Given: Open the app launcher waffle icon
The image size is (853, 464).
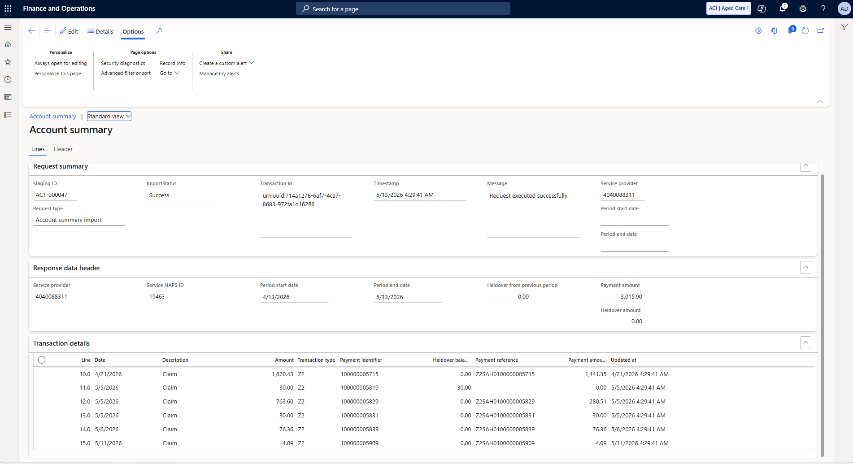Looking at the screenshot, I should (8, 9).
